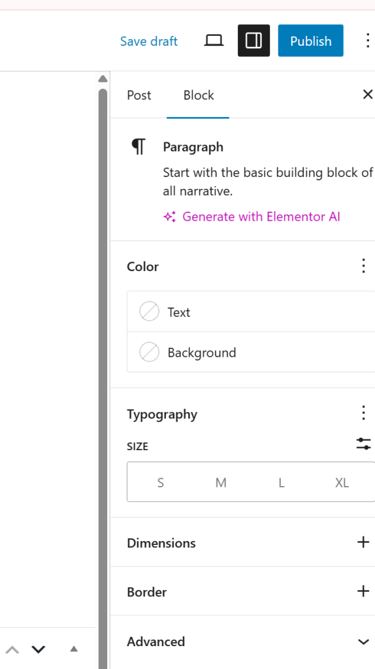Click the Publish button
Viewport: 375px width, 669px height.
[x=310, y=41]
